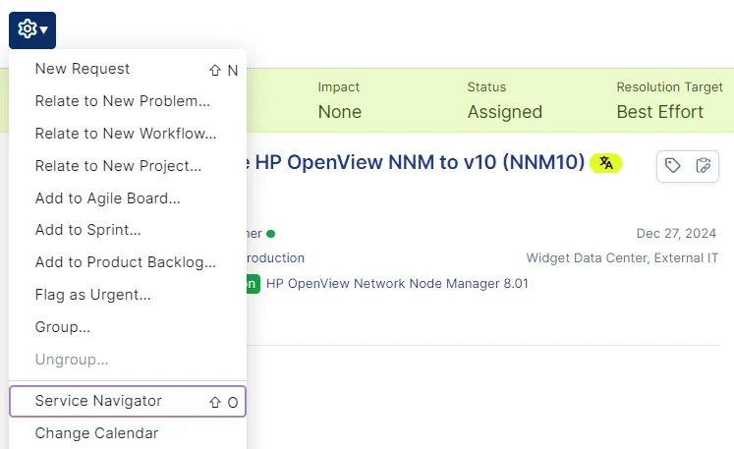The height and width of the screenshot is (449, 734).
Task: Click the date Dec 27, 2024
Action: click(676, 233)
